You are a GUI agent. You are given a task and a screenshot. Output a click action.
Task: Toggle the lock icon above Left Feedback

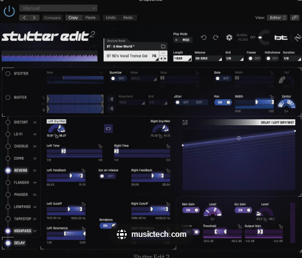click(x=83, y=171)
